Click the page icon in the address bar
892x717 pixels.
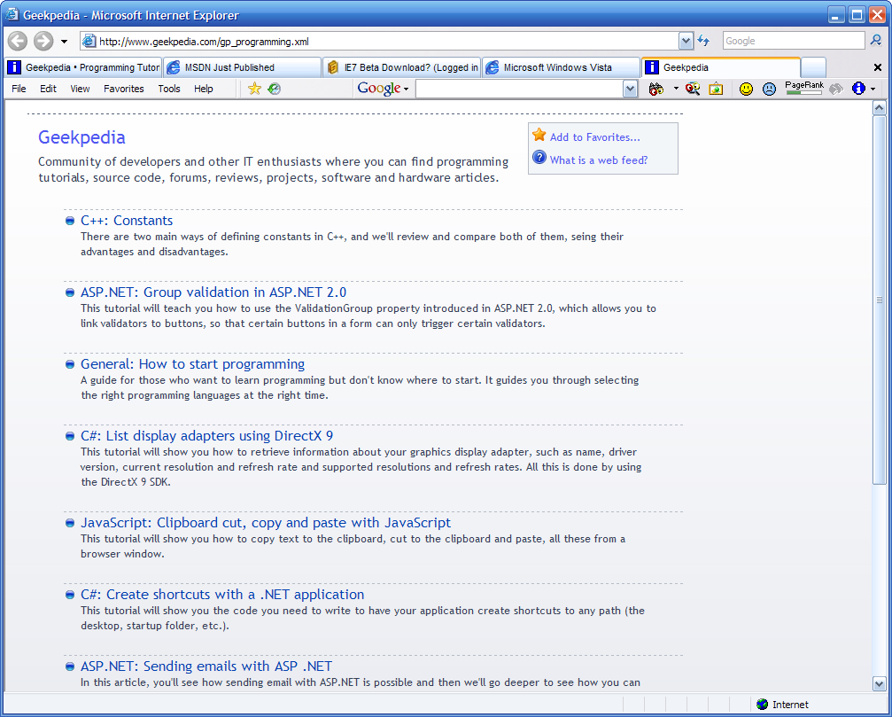(x=89, y=41)
